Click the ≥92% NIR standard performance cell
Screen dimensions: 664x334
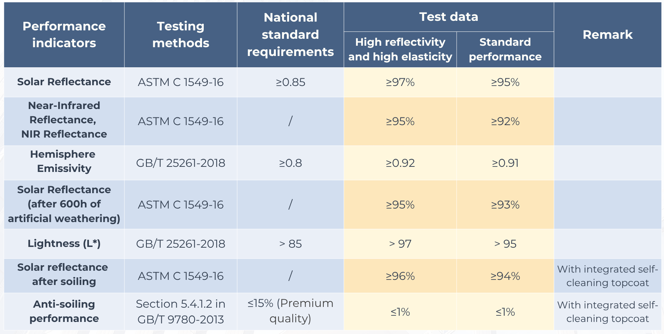tap(505, 121)
